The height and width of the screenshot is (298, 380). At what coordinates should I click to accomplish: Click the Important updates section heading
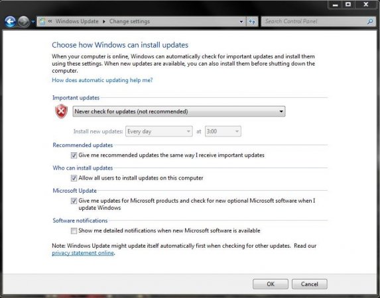76,98
